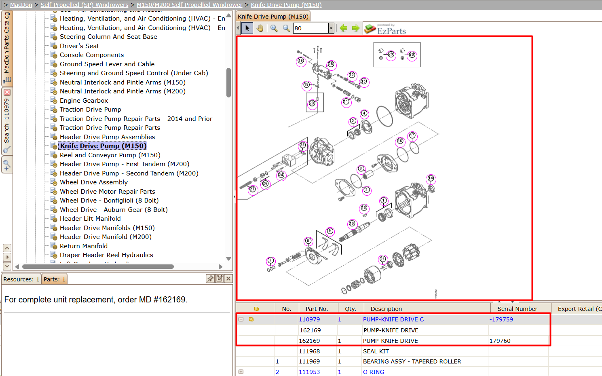Click the zoom percentage input field

click(x=311, y=28)
